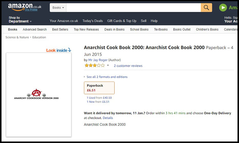Expand the Shop by Department menu
The height and width of the screenshot is (143, 239).
point(20,20)
